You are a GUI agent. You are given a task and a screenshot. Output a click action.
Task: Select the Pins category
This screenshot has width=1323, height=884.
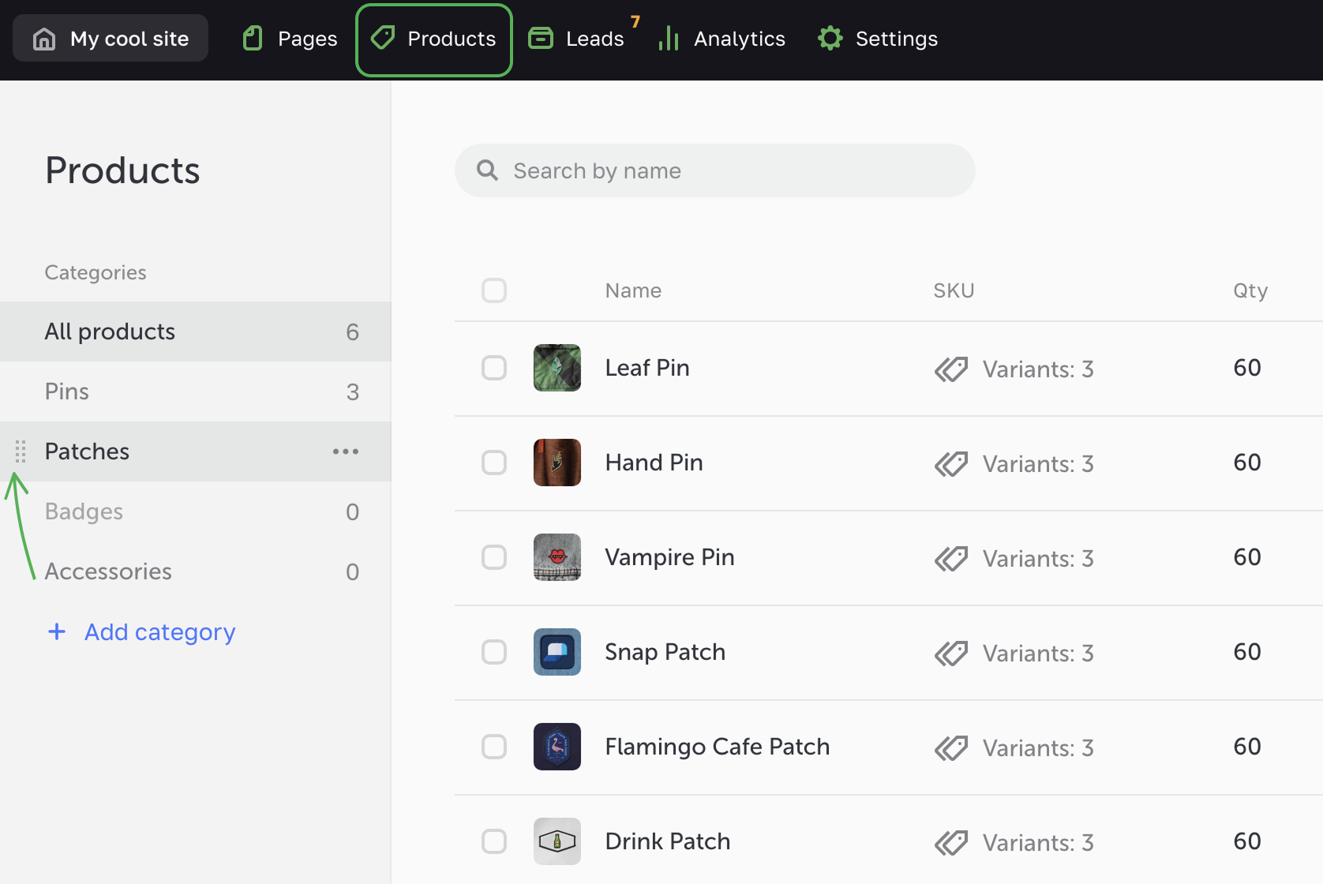[67, 391]
